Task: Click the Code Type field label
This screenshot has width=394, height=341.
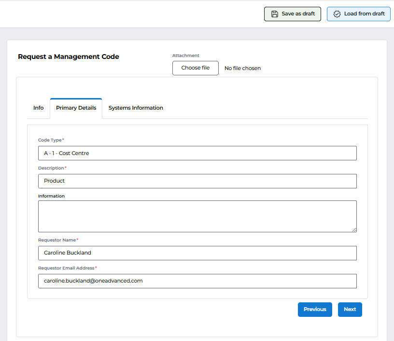Action: point(50,140)
